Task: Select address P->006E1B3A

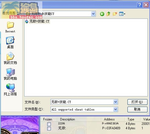Action: tap(110, 124)
